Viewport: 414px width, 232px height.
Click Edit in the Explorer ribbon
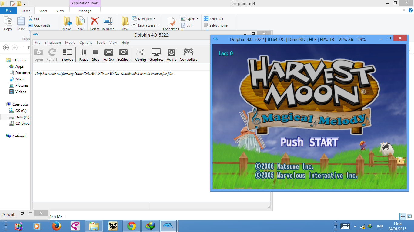[187, 25]
